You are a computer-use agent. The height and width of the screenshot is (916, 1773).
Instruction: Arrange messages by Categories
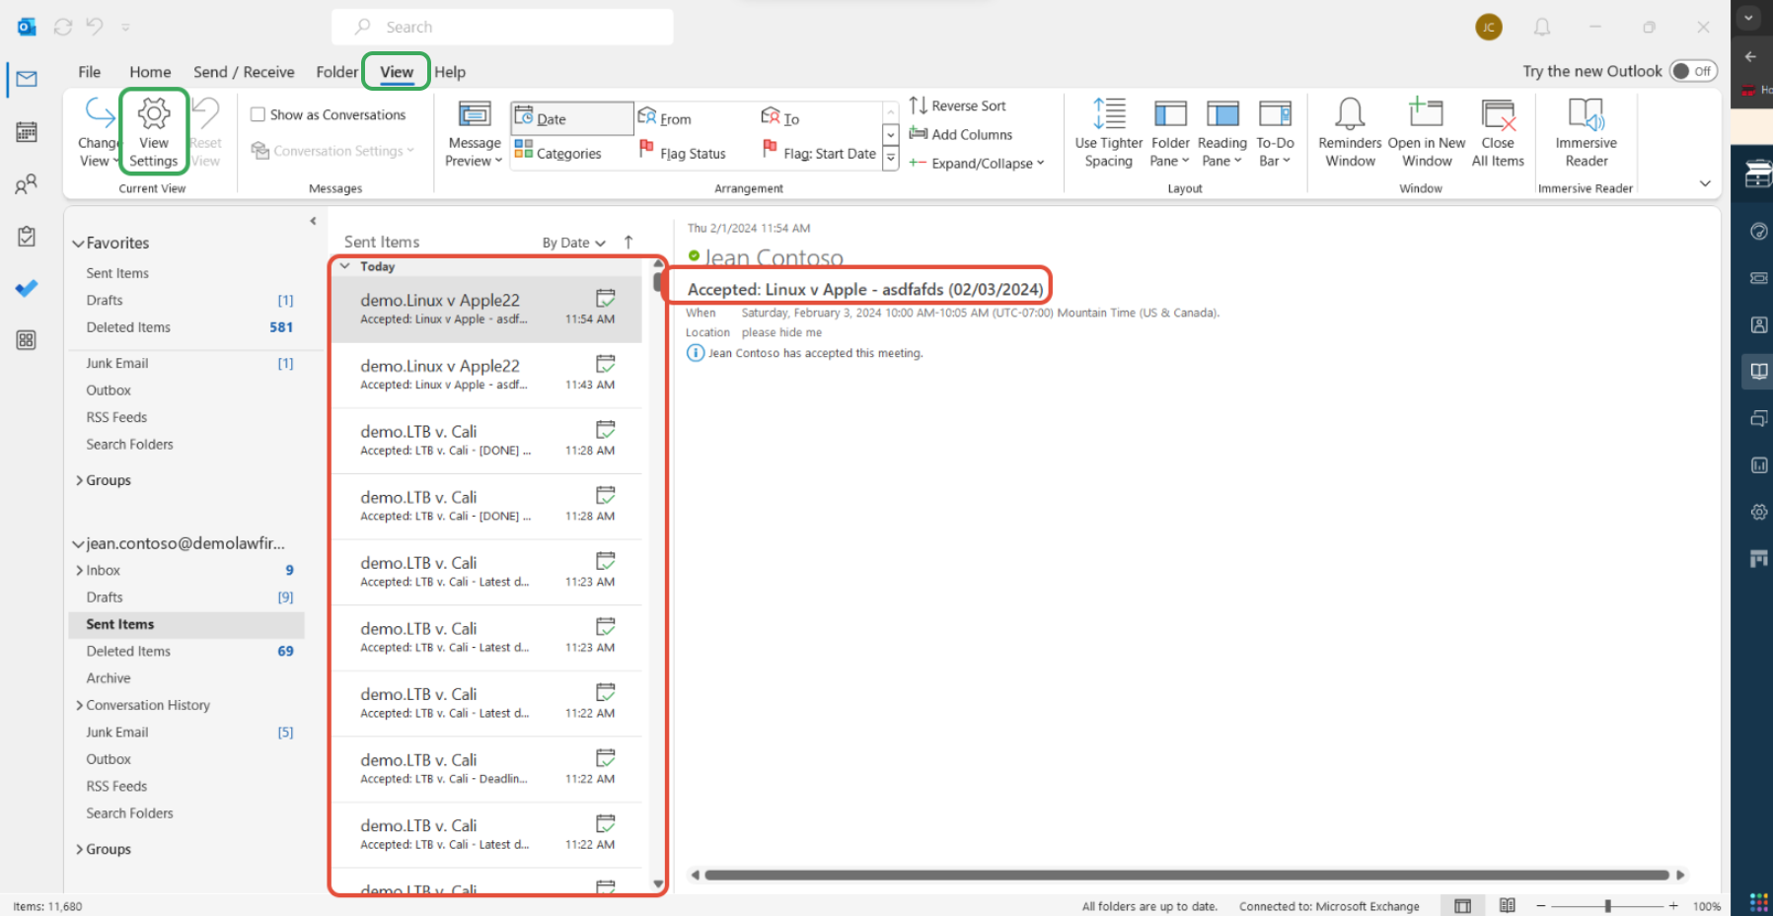pos(557,153)
